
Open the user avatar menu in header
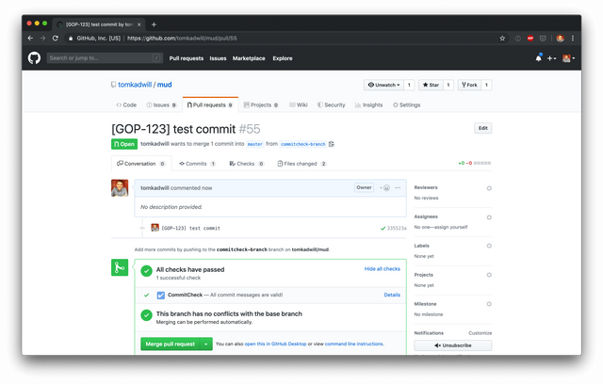[x=568, y=58]
